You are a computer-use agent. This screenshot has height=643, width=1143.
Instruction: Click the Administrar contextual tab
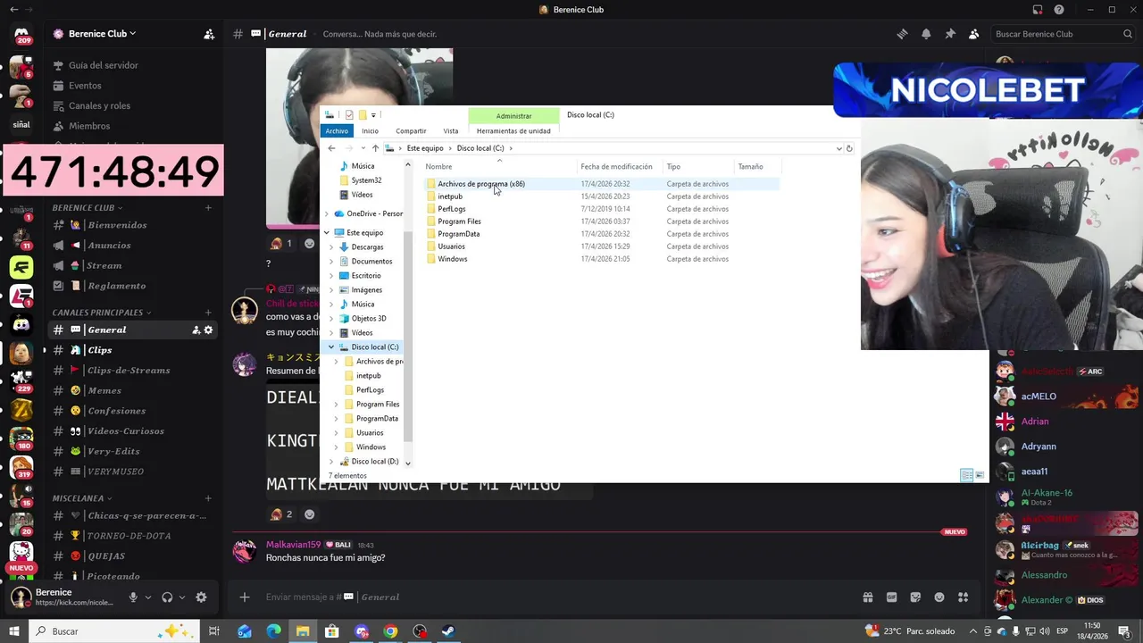[513, 115]
